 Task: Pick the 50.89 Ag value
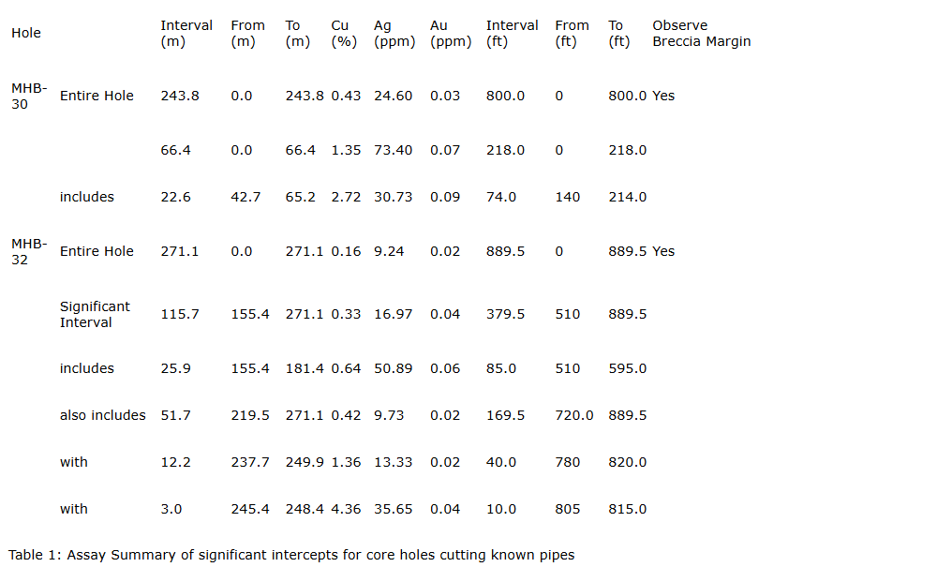[393, 368]
